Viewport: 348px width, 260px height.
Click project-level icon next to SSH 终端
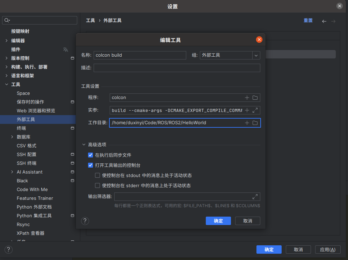click(x=72, y=163)
